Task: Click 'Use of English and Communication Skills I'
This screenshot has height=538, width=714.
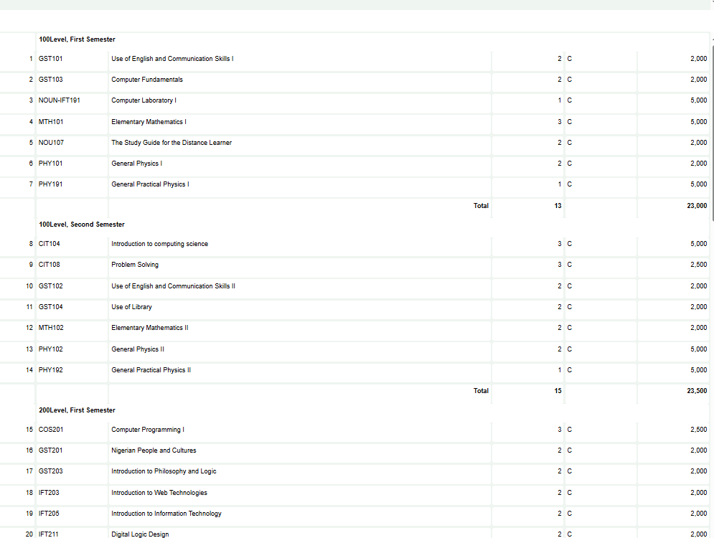Action: point(173,59)
